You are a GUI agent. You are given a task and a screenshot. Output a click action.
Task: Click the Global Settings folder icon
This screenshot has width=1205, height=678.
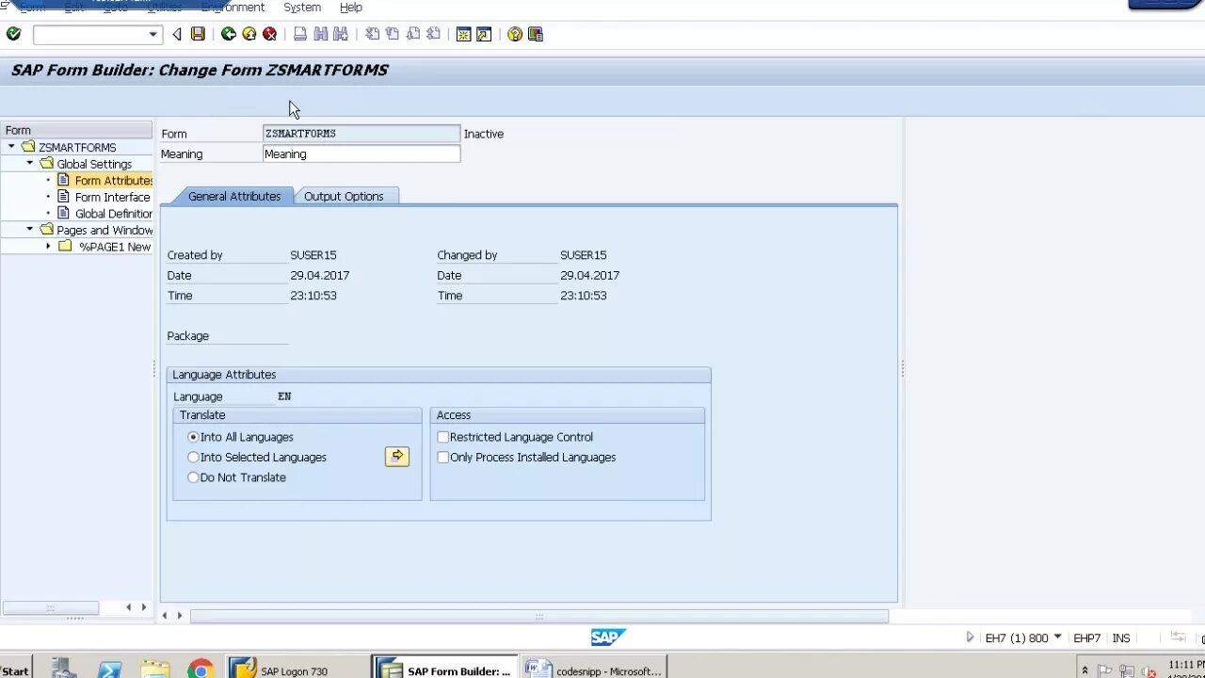pyautogui.click(x=46, y=164)
